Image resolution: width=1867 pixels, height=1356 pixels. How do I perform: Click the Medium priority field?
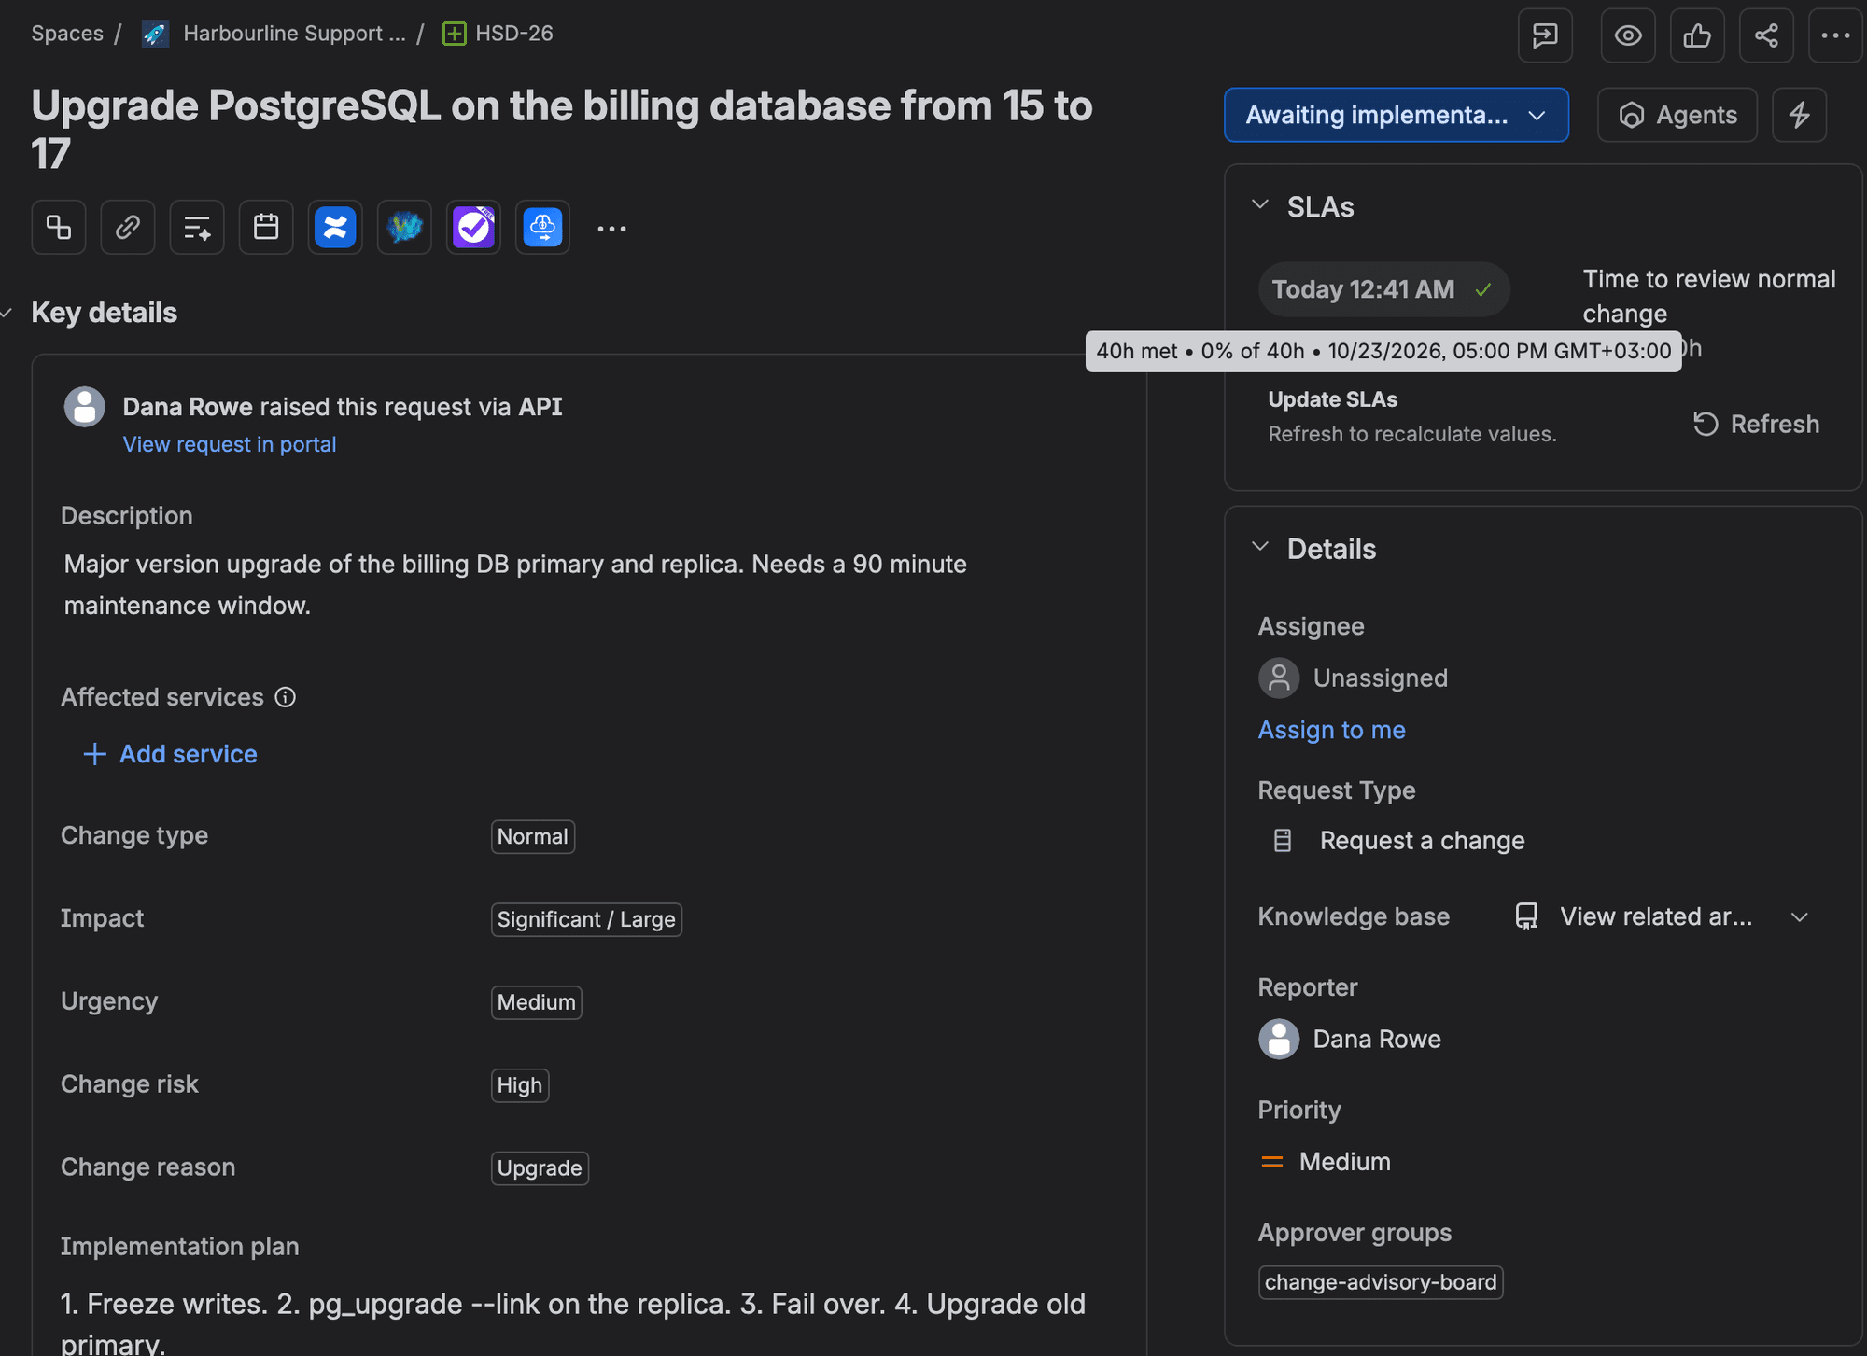(x=1325, y=1162)
